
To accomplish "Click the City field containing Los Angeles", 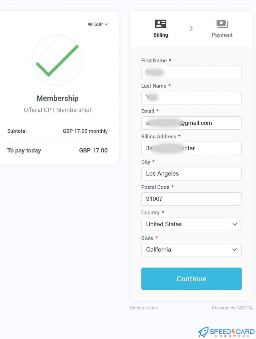I will pos(191,174).
